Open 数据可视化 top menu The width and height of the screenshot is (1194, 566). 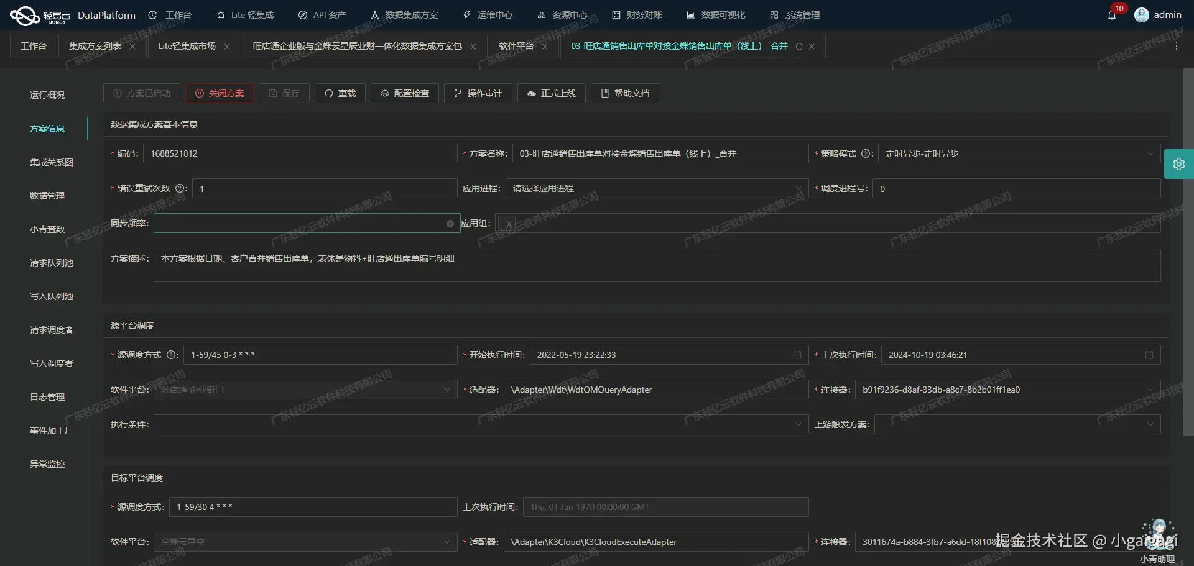(716, 15)
